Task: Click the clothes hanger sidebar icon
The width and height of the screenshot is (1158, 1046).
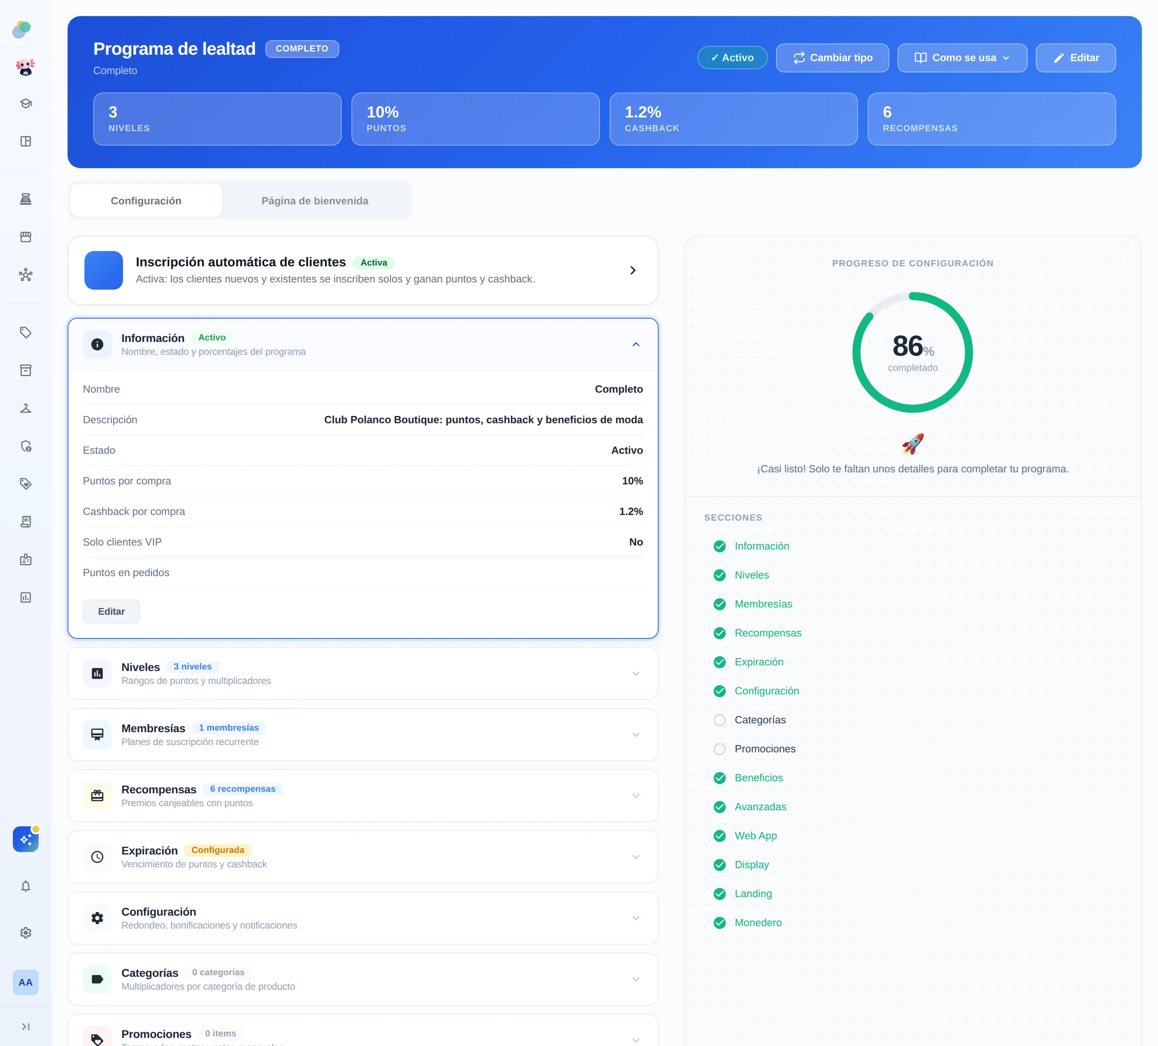Action: click(25, 408)
